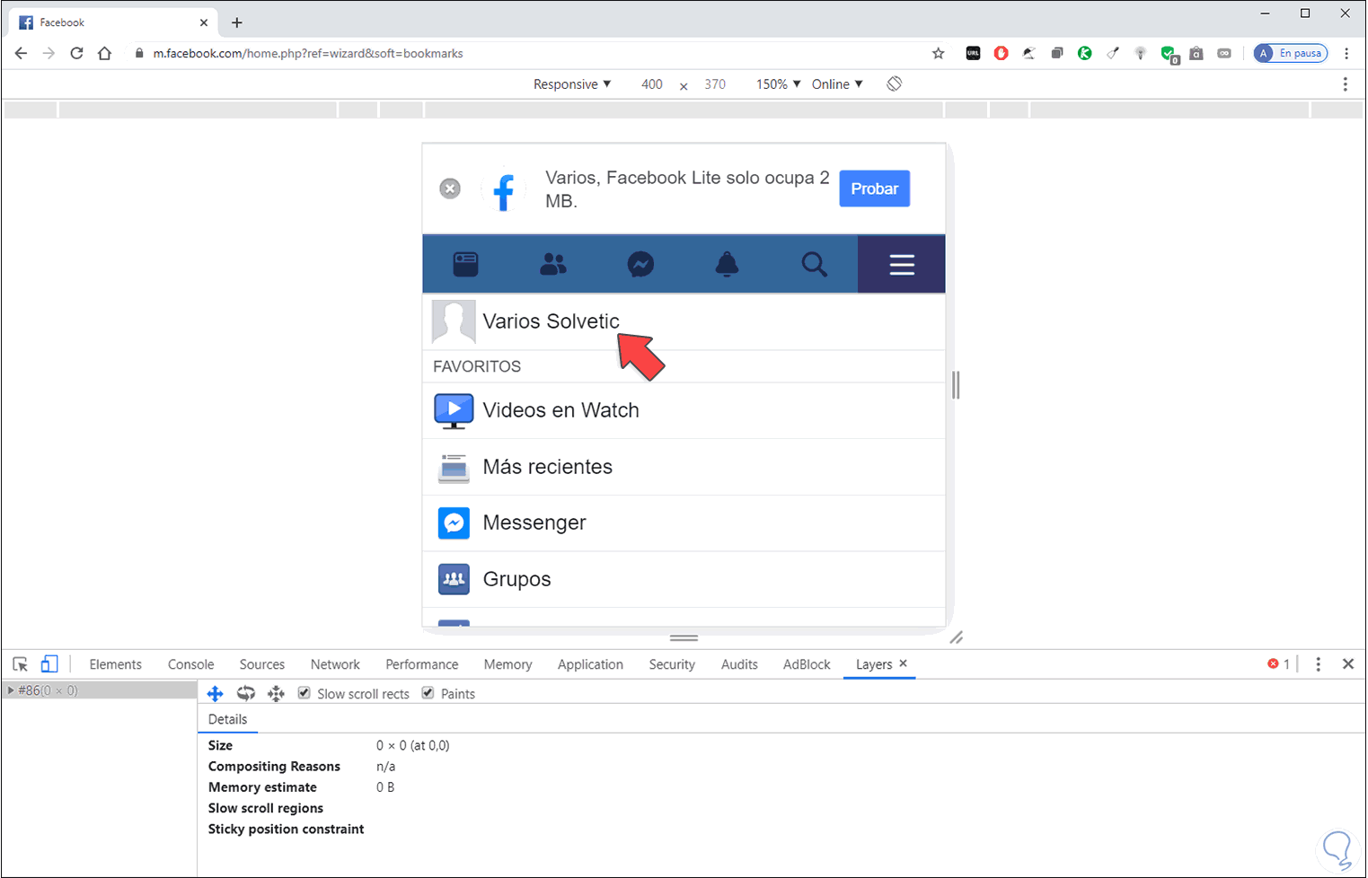Open the Messenger icon in Facebook navbar
The width and height of the screenshot is (1368, 878).
(640, 264)
